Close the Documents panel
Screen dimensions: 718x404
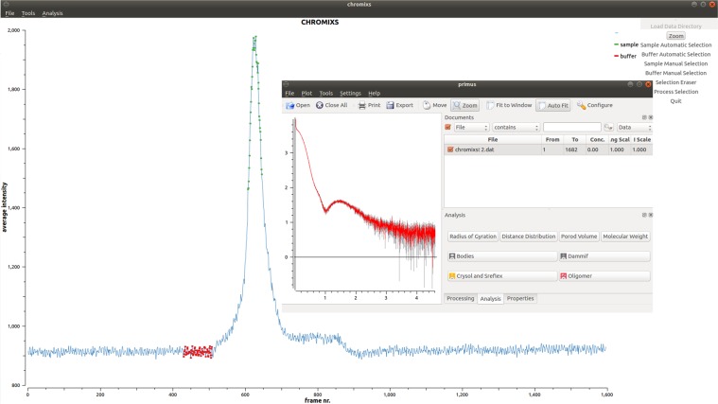coord(650,117)
